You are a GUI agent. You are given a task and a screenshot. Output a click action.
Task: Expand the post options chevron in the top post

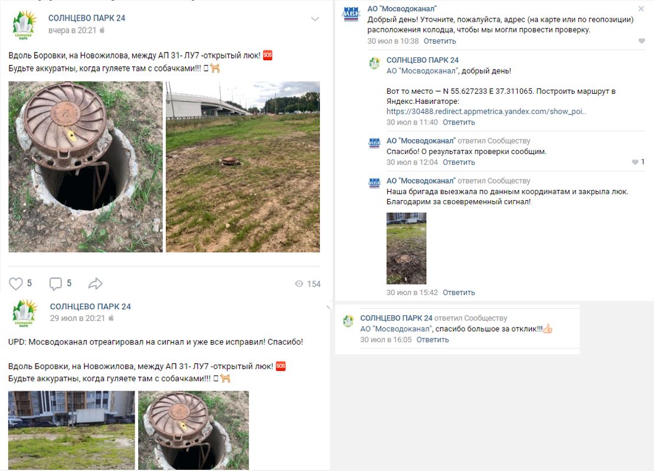(x=315, y=19)
